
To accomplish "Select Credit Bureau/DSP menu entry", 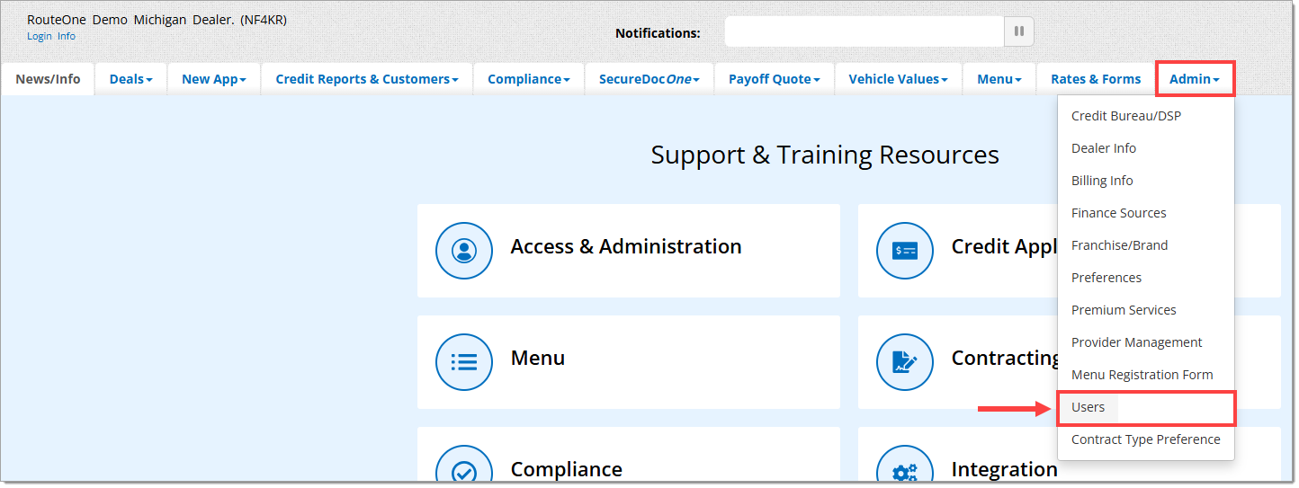I will (x=1125, y=116).
